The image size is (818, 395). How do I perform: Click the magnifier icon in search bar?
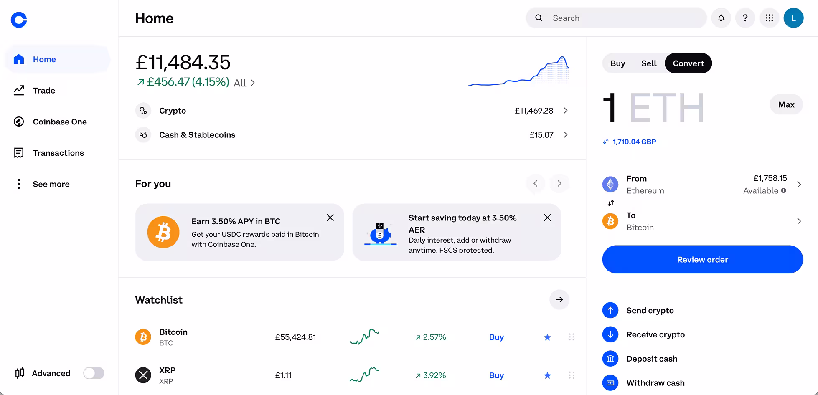(x=539, y=18)
